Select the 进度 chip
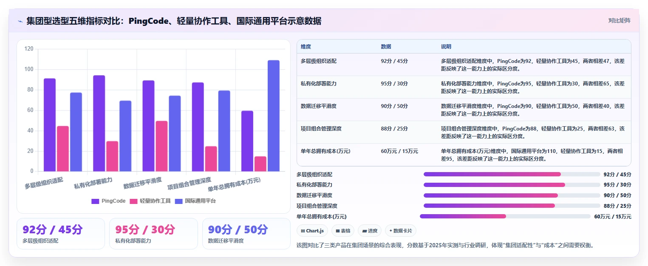The height and width of the screenshot is (266, 648). (369, 231)
